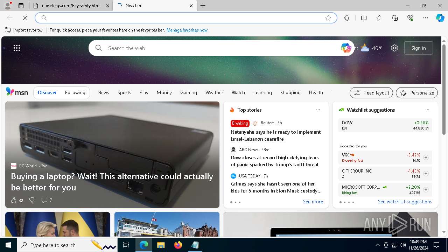Viewport: 448px width, 252px height.
Task: Open the Buying a laptop article image
Action: click(x=112, y=155)
